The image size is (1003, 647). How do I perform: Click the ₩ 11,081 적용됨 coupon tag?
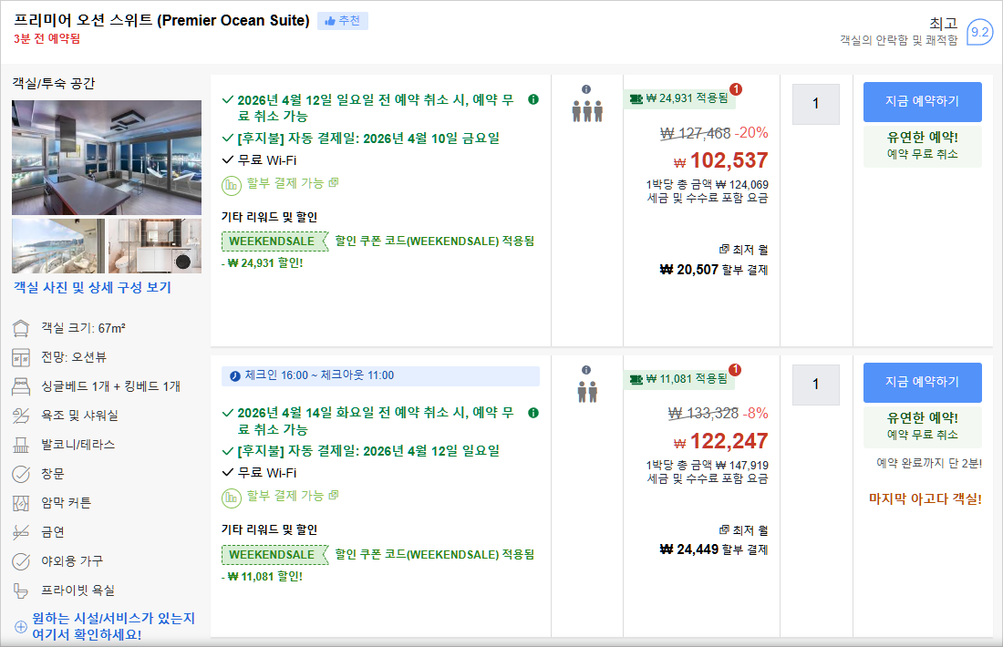point(679,378)
